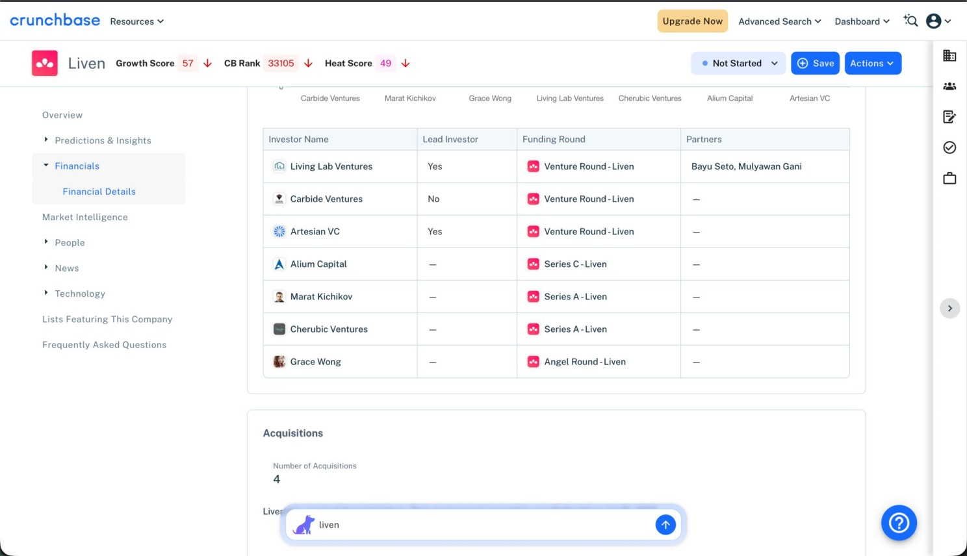Click the Growth Score value 57
The height and width of the screenshot is (556, 967).
[x=188, y=63]
